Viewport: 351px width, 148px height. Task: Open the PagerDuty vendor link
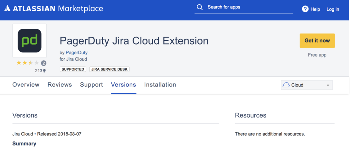(x=76, y=53)
